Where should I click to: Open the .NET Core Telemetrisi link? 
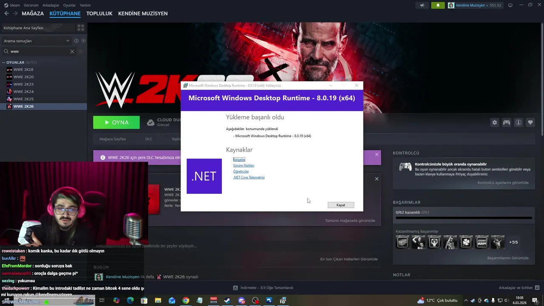click(x=249, y=177)
